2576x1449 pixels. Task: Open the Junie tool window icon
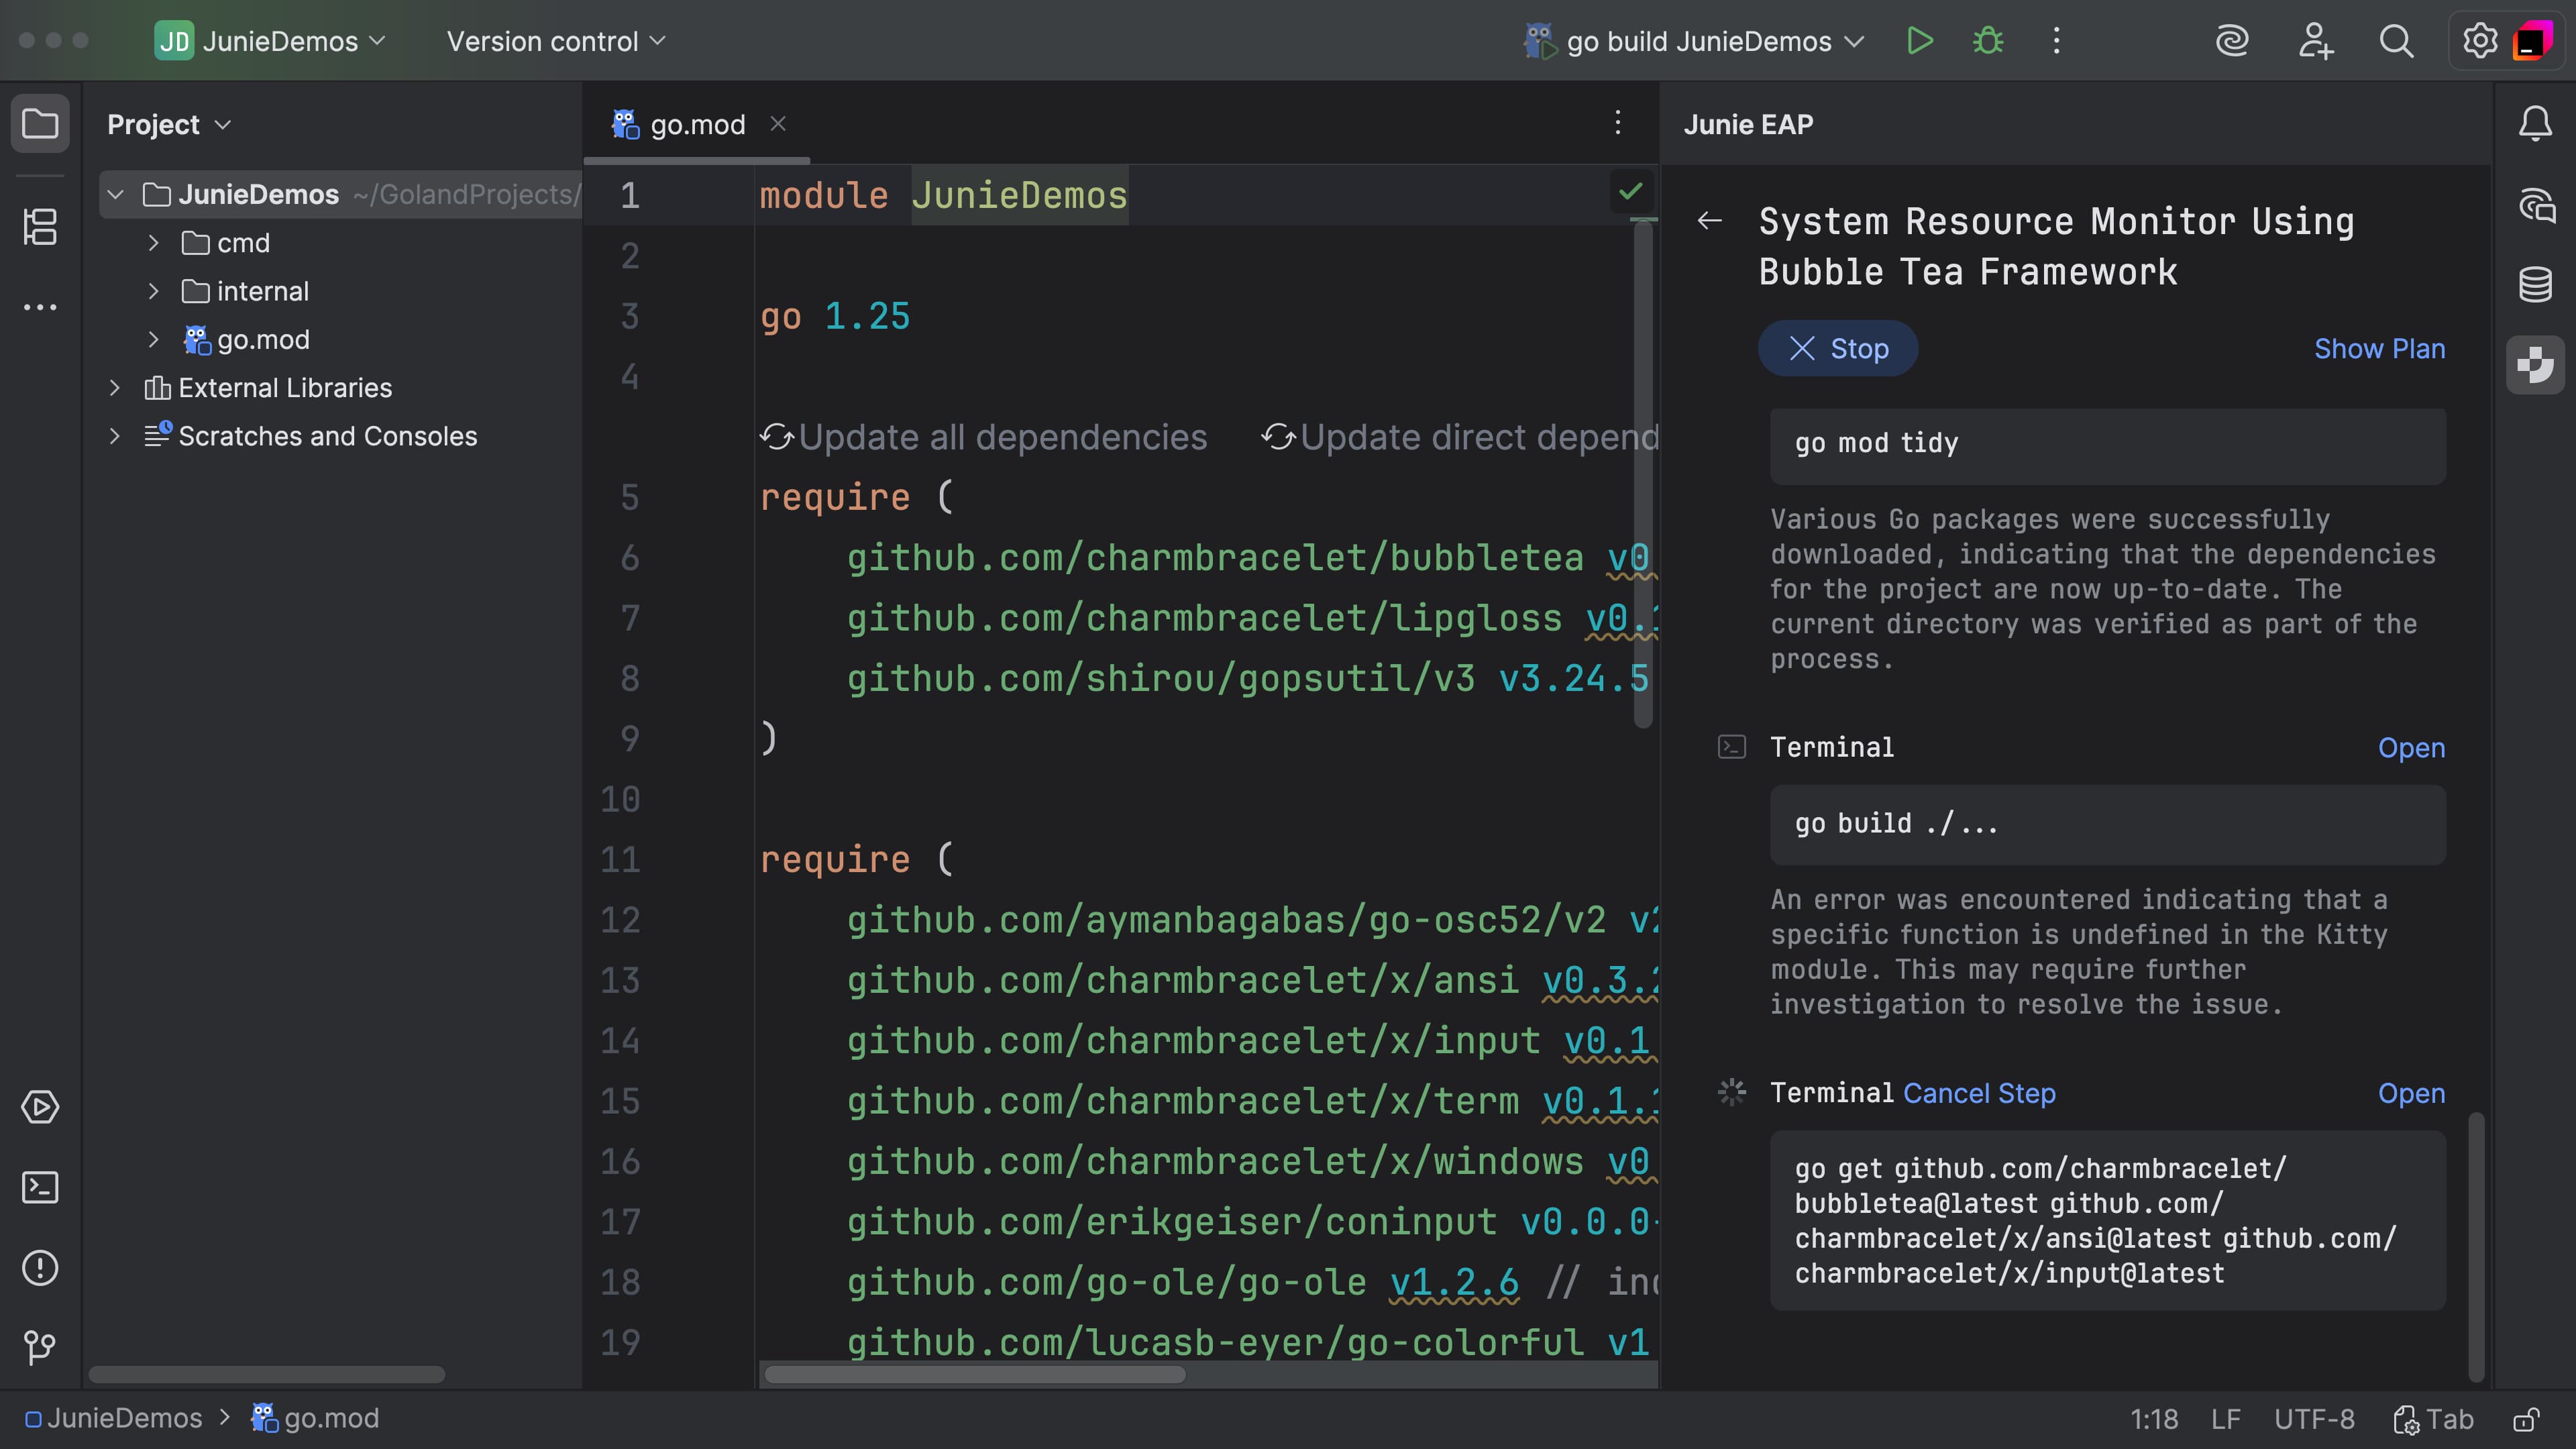2535,365
